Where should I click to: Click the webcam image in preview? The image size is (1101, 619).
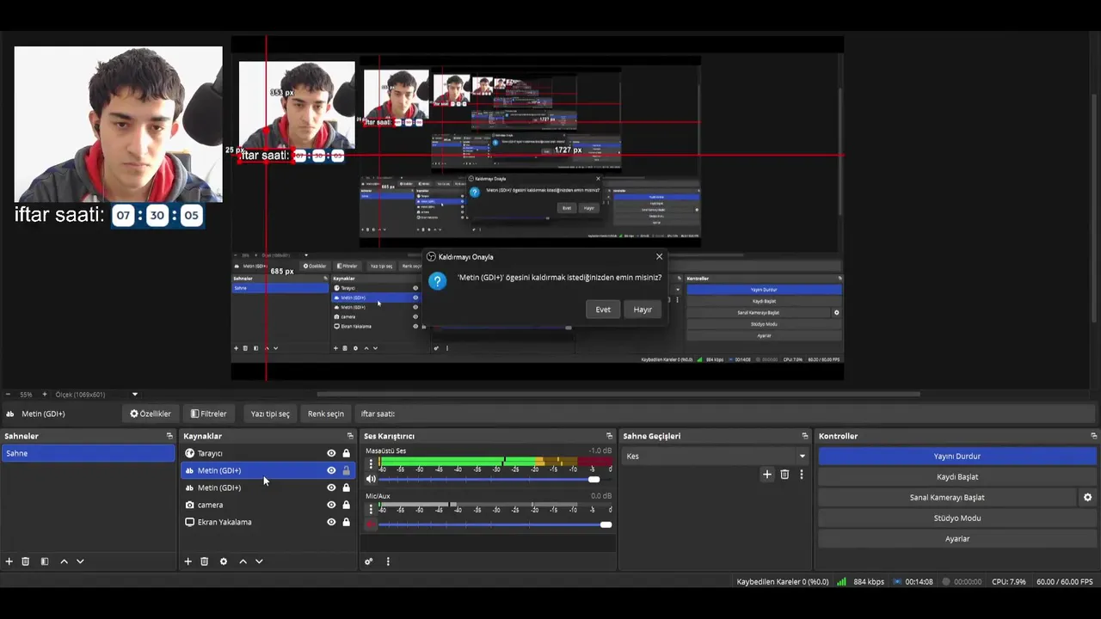point(119,125)
